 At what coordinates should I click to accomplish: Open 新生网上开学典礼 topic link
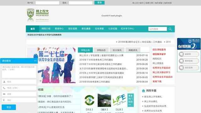153,97
